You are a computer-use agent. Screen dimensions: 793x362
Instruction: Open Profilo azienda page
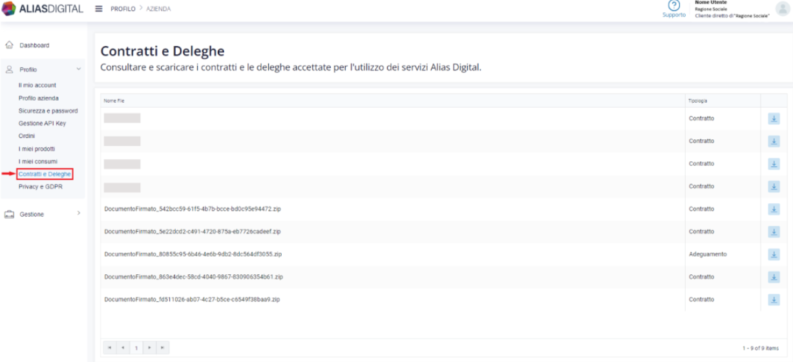tap(39, 98)
